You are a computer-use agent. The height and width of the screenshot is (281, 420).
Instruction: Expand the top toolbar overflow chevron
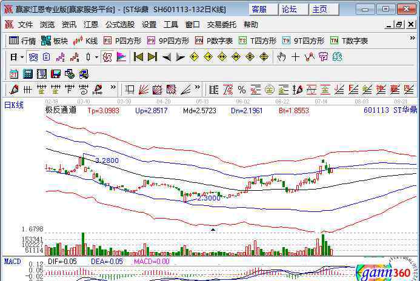tap(413, 38)
